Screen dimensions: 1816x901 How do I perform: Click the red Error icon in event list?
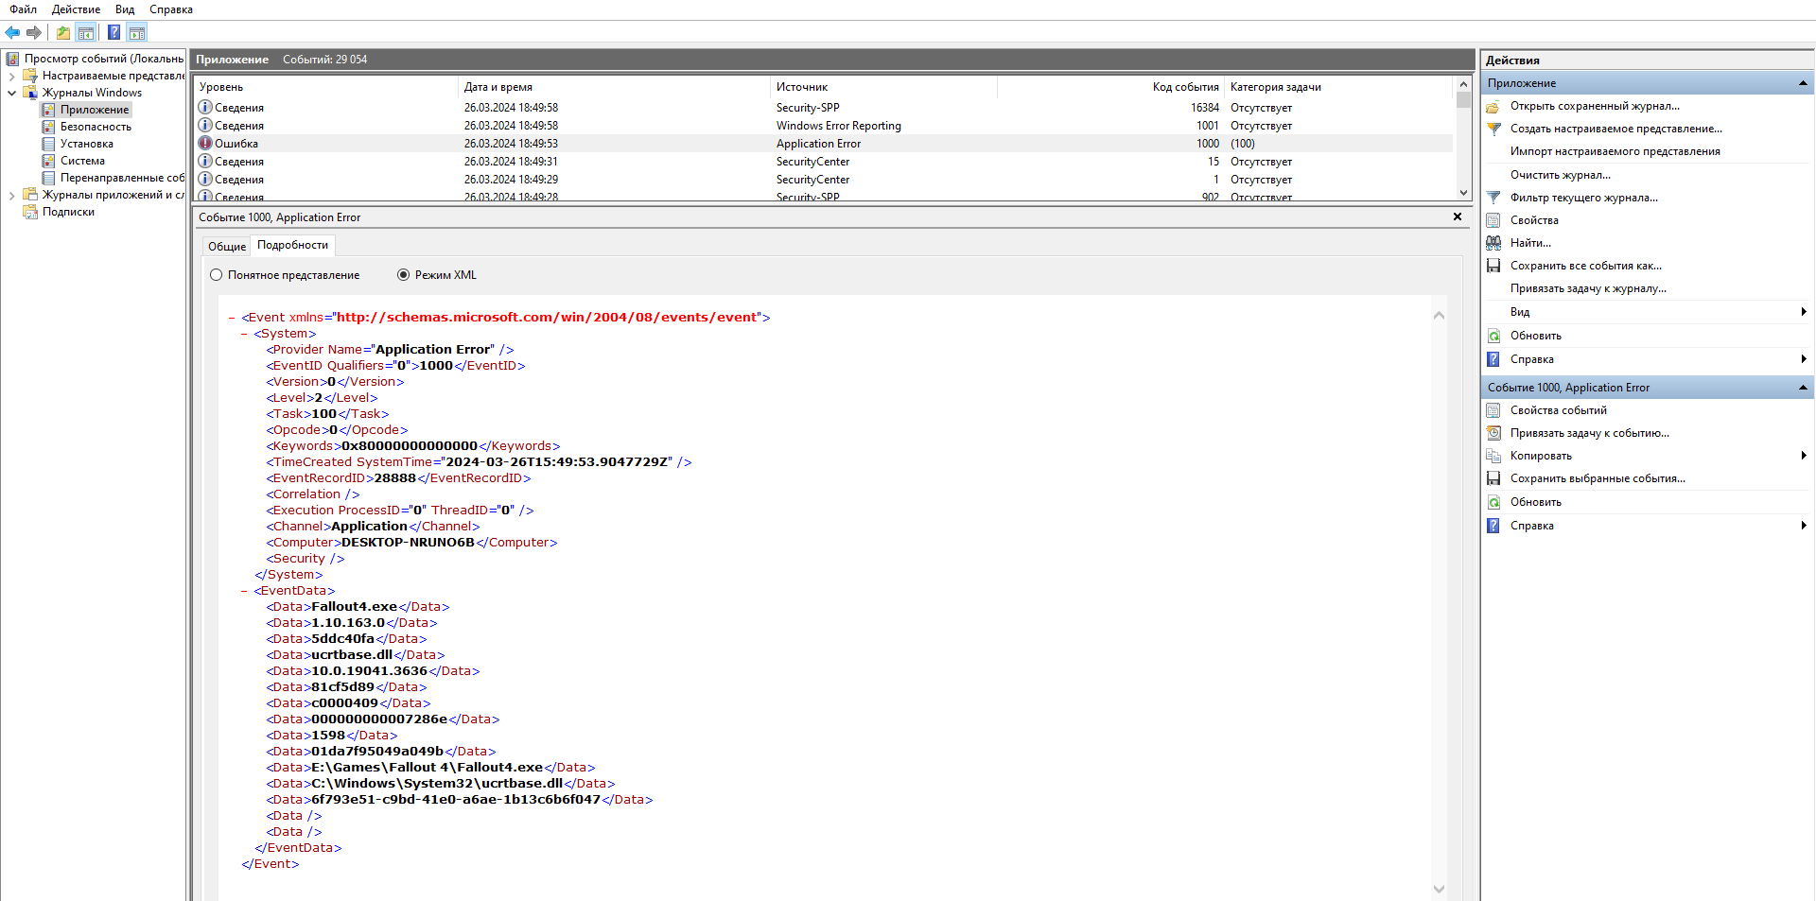click(x=204, y=144)
